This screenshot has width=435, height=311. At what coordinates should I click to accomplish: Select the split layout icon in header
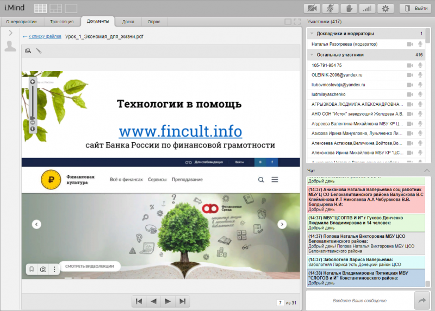(56, 8)
